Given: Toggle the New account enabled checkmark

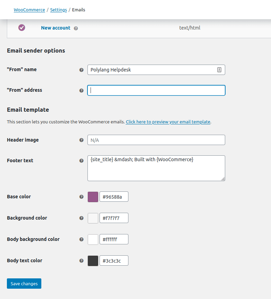Looking at the screenshot, I should click(22, 27).
